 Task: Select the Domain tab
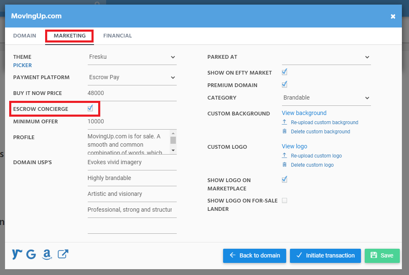[x=25, y=36]
